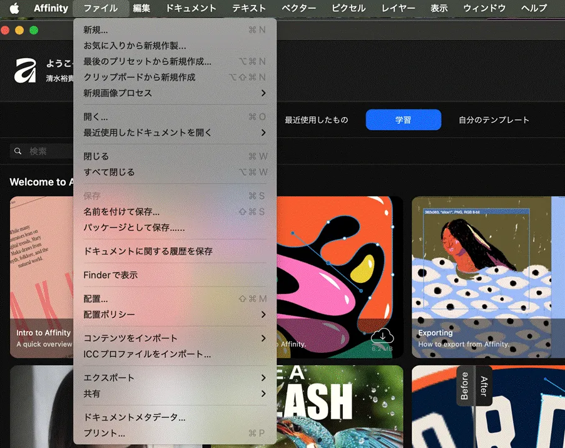The width and height of the screenshot is (565, 448).
Task: Switch to the 最近使用したもの tab
Action: [x=317, y=120]
